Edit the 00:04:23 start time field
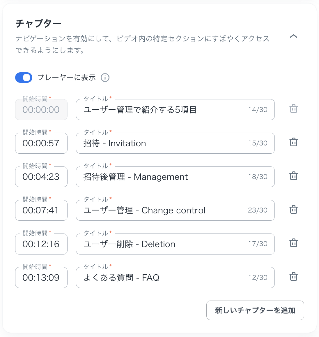 pyautogui.click(x=41, y=177)
